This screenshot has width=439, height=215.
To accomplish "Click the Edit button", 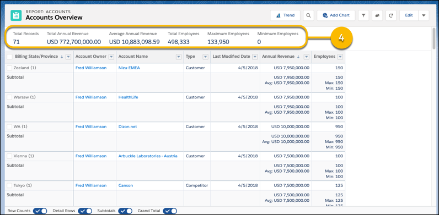I will (409, 15).
